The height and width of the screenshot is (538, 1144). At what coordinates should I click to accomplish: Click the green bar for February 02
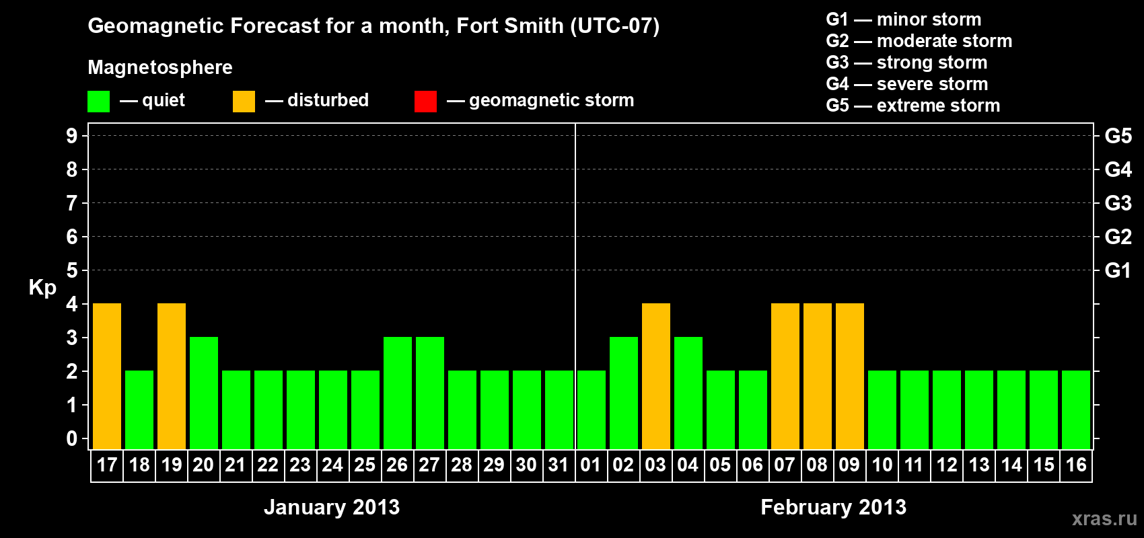click(x=624, y=393)
